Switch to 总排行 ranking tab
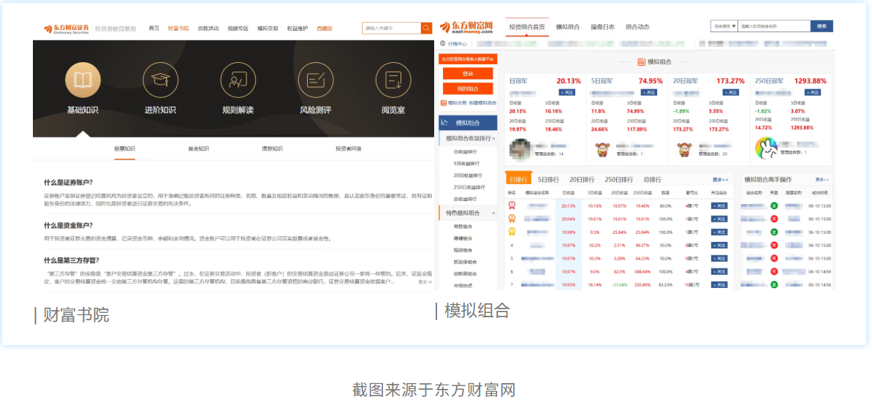872x405 pixels. click(x=652, y=180)
